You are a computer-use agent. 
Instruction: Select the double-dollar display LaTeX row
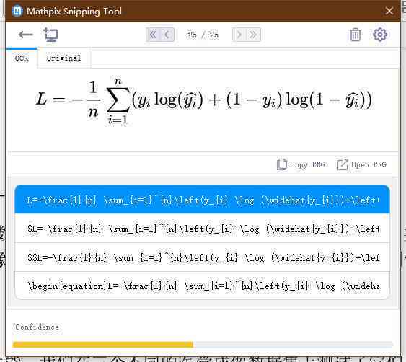pyautogui.click(x=202, y=257)
